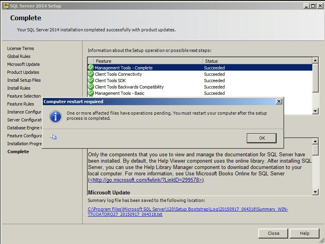Select Feature Selection in the sidebar
The width and height of the screenshot is (325, 244).
click(24, 96)
